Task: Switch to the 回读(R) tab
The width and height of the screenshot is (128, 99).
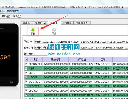Action: click(67, 23)
